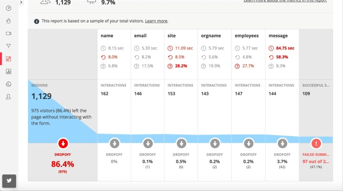Open Heatmaps flame icon in sidebar
Viewport: 343px width, 191px height.
pyautogui.click(x=8, y=21)
